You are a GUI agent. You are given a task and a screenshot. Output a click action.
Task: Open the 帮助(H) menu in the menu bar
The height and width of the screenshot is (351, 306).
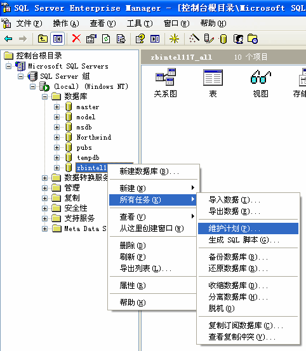(213, 23)
